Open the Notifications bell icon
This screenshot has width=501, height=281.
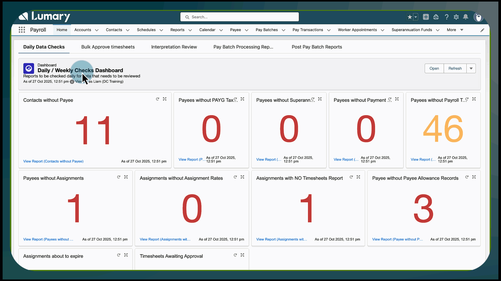coord(466,17)
